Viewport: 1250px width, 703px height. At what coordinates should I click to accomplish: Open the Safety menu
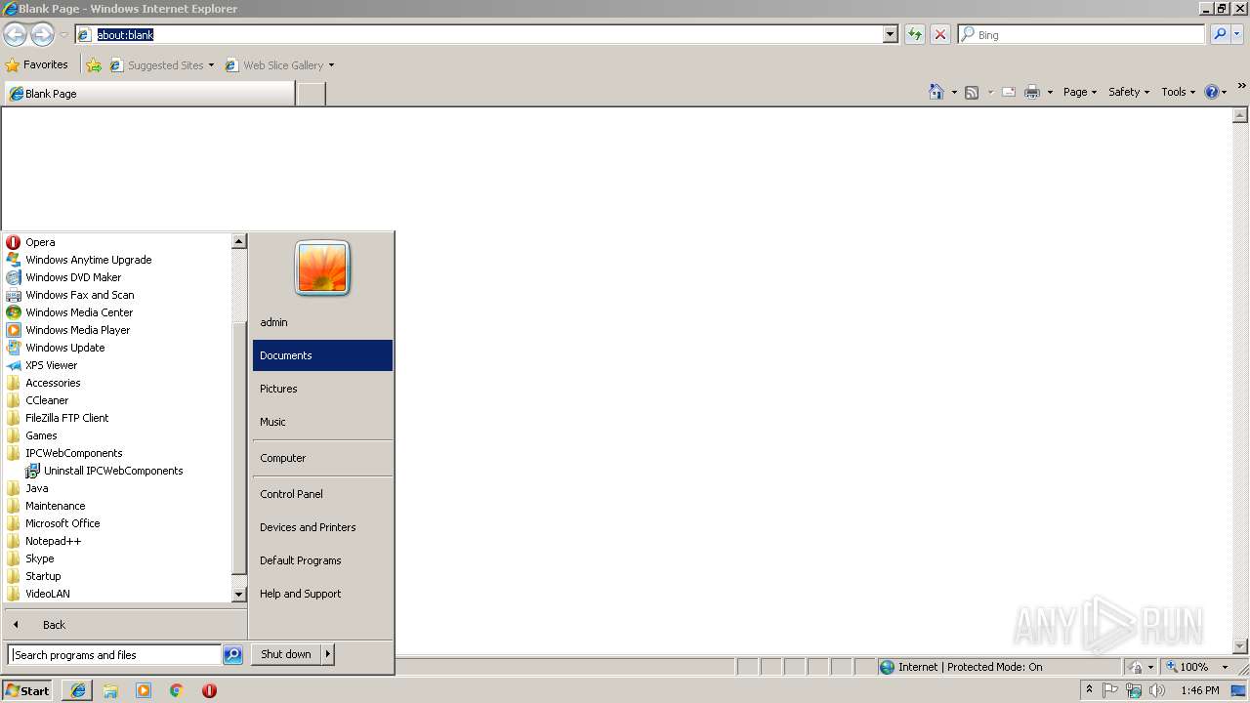point(1129,92)
